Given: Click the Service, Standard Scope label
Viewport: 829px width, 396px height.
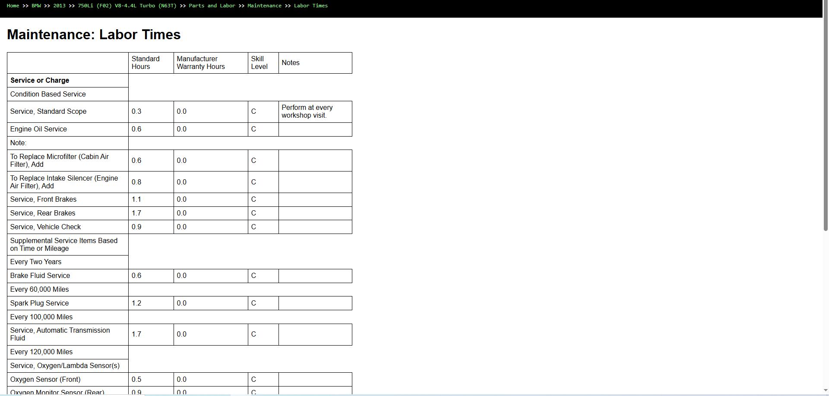Looking at the screenshot, I should coord(48,112).
